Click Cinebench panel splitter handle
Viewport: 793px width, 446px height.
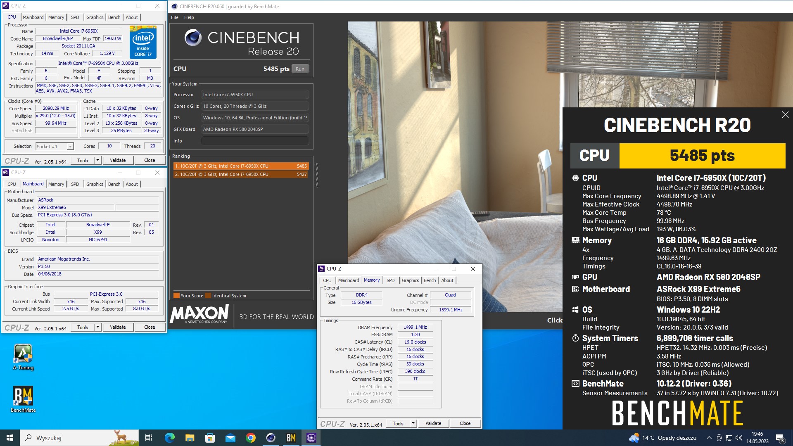click(317, 175)
